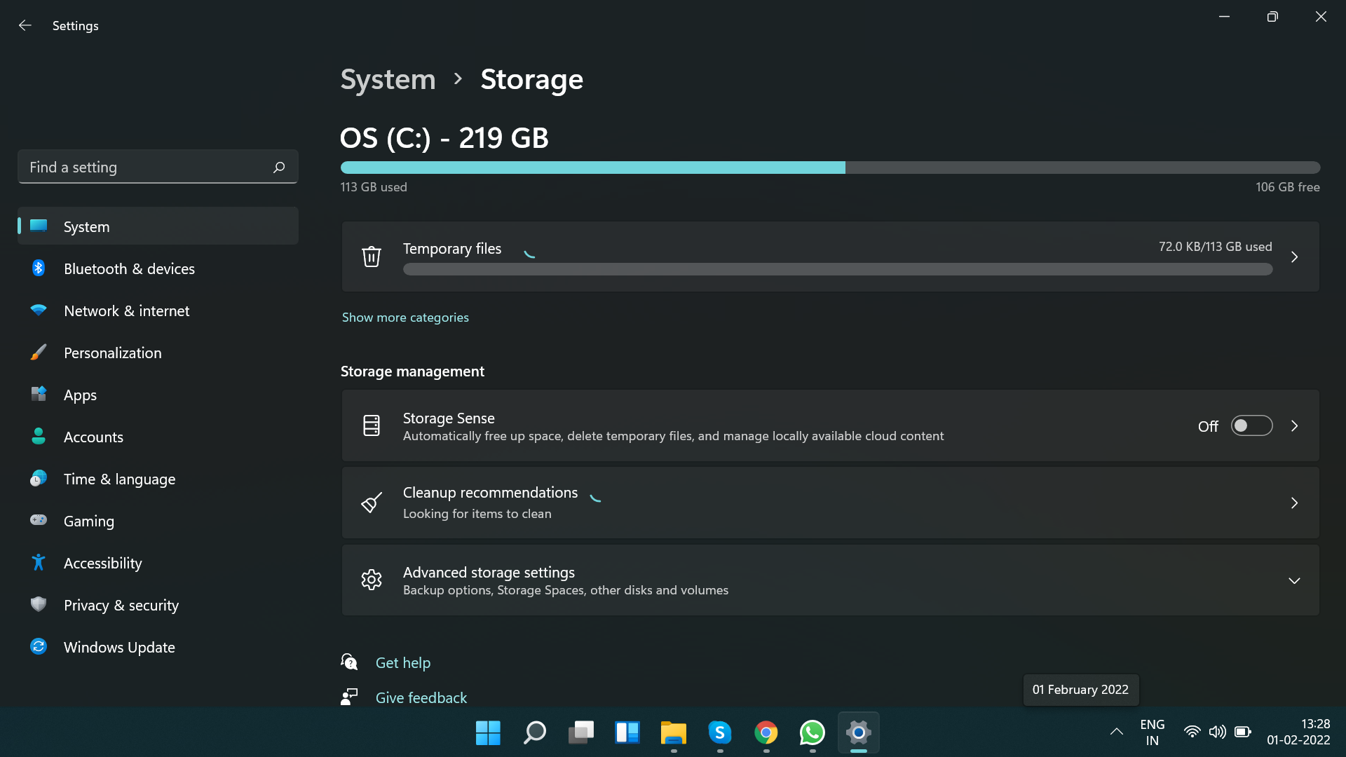
Task: Open the Get help link
Action: [x=402, y=663]
